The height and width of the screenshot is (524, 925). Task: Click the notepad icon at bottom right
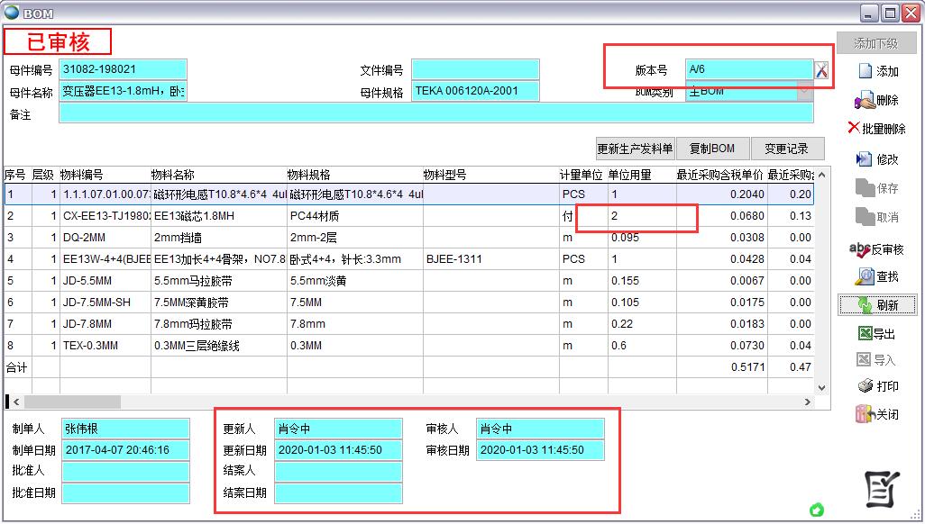click(x=883, y=489)
